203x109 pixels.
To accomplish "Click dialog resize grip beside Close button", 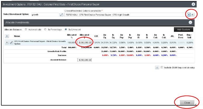I will pos(196,104).
